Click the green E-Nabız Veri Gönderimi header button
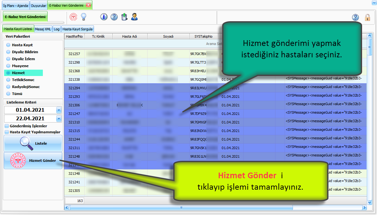This screenshot has width=377, height=215. tap(25, 17)
